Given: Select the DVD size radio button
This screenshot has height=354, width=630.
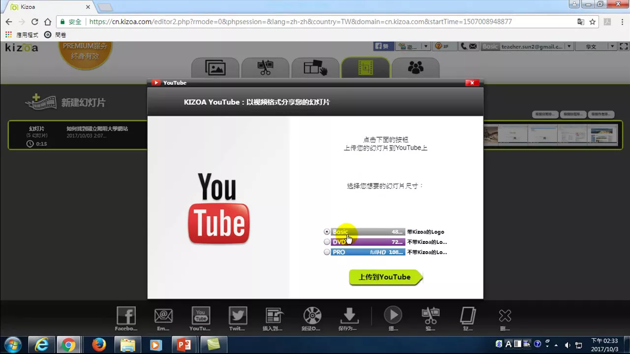Looking at the screenshot, I should (327, 242).
